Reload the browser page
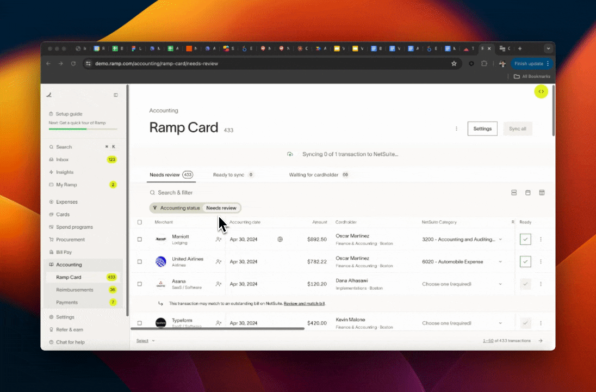The width and height of the screenshot is (596, 392). point(73,64)
